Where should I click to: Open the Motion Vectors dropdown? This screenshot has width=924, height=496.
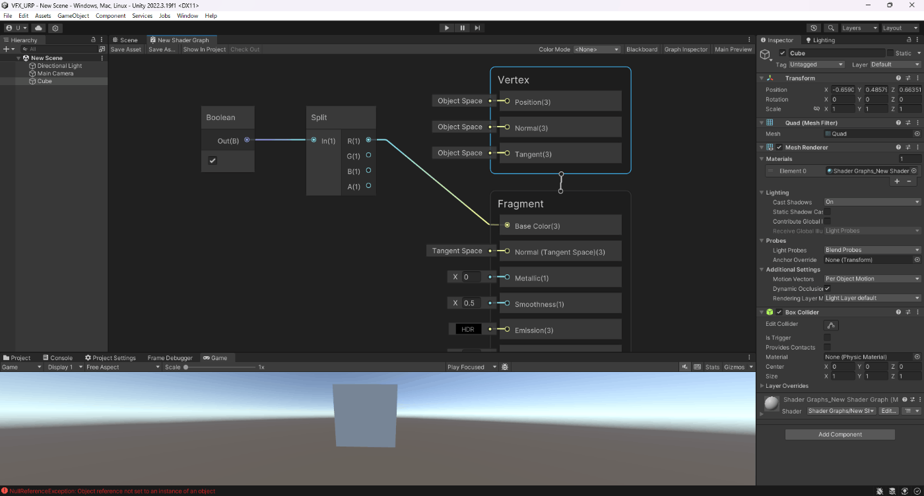tap(872, 279)
